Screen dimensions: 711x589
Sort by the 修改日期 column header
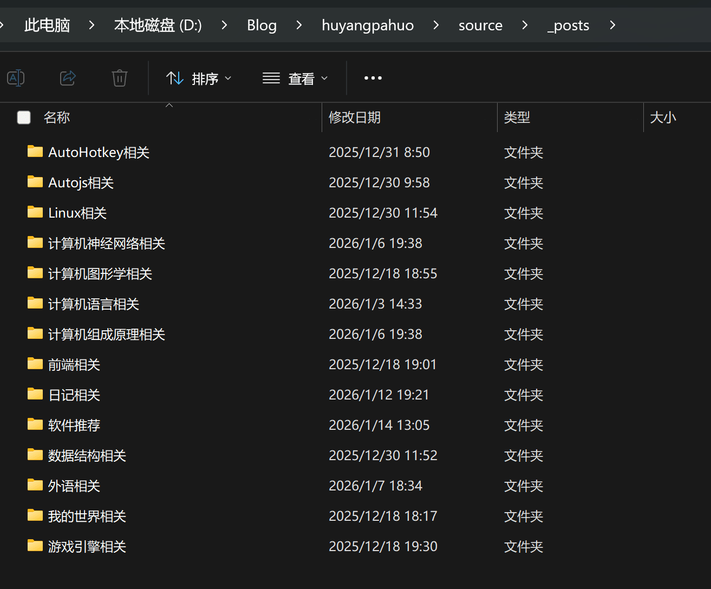[355, 117]
